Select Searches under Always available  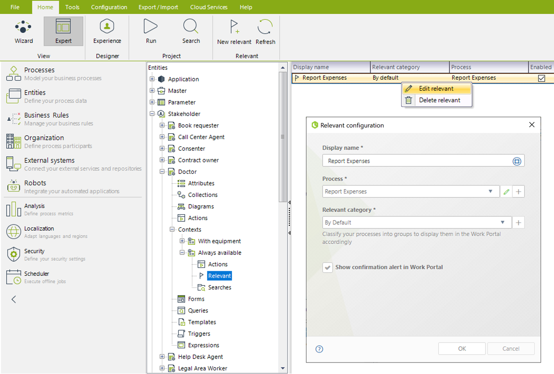(x=220, y=287)
